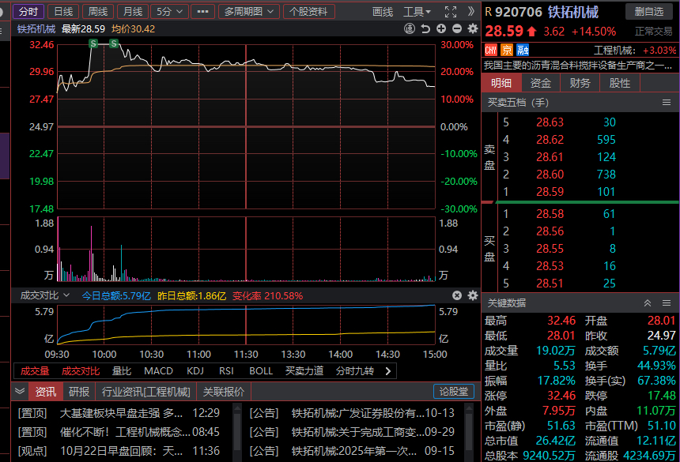Viewport: 680px width, 462px height.
Task: Click the red up arrow beside 28.59
Action: point(531,32)
